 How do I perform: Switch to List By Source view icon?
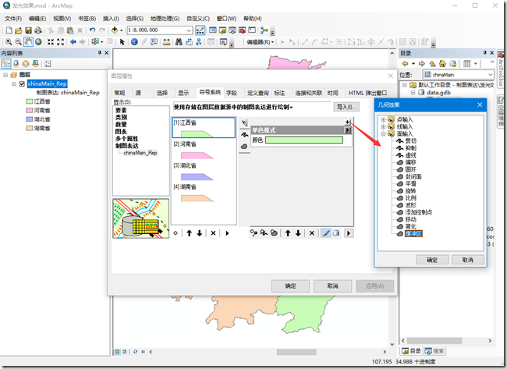tap(16, 64)
